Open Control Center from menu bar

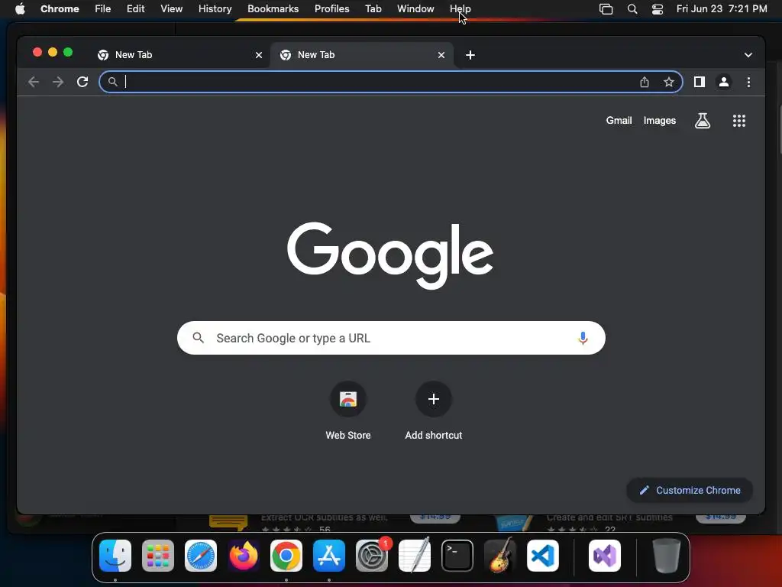click(658, 9)
